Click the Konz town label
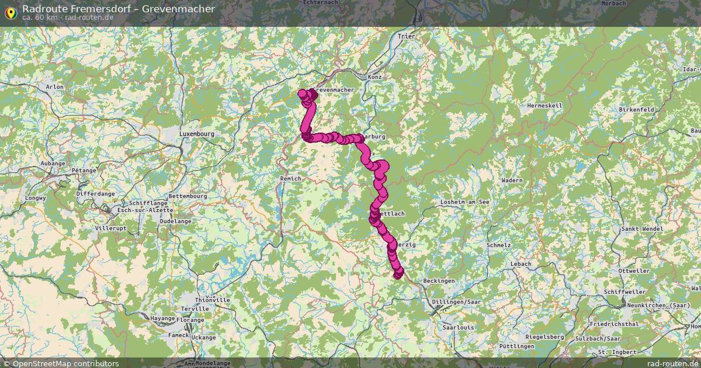 point(374,77)
